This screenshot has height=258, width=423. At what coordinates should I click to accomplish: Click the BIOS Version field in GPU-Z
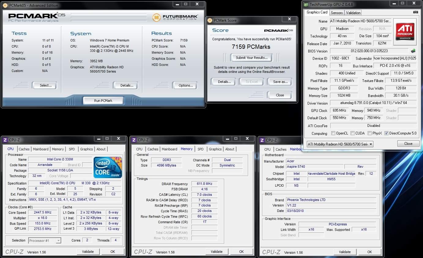click(x=369, y=51)
